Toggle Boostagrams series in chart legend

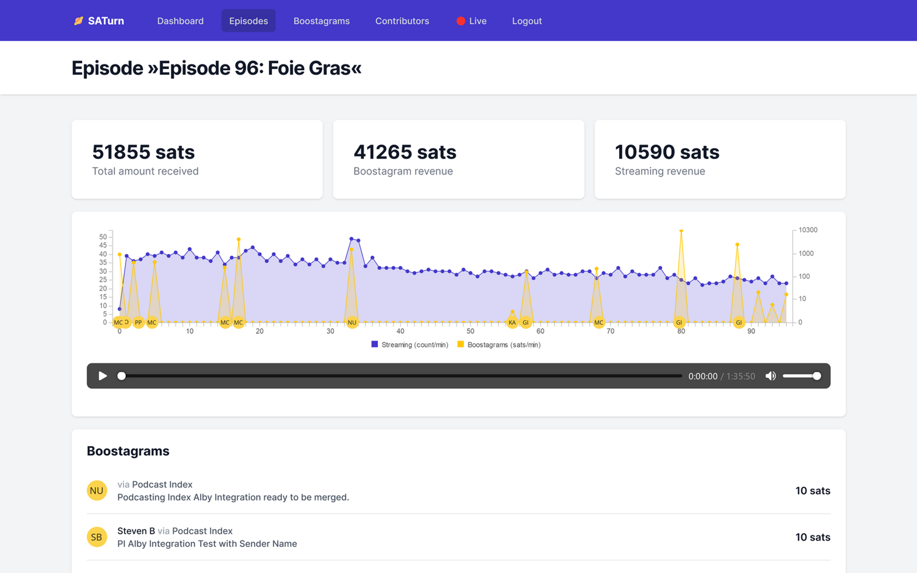point(499,345)
